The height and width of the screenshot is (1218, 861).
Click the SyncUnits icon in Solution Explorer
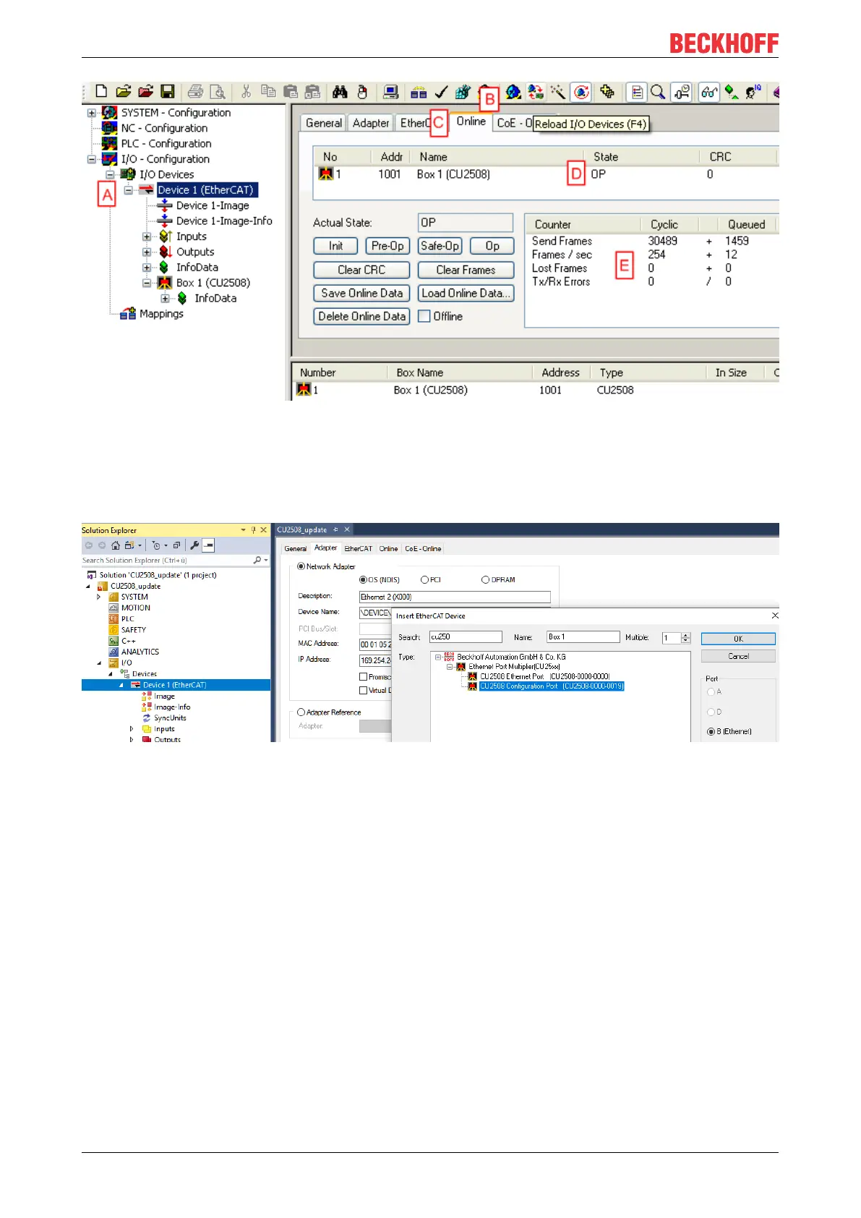147,718
